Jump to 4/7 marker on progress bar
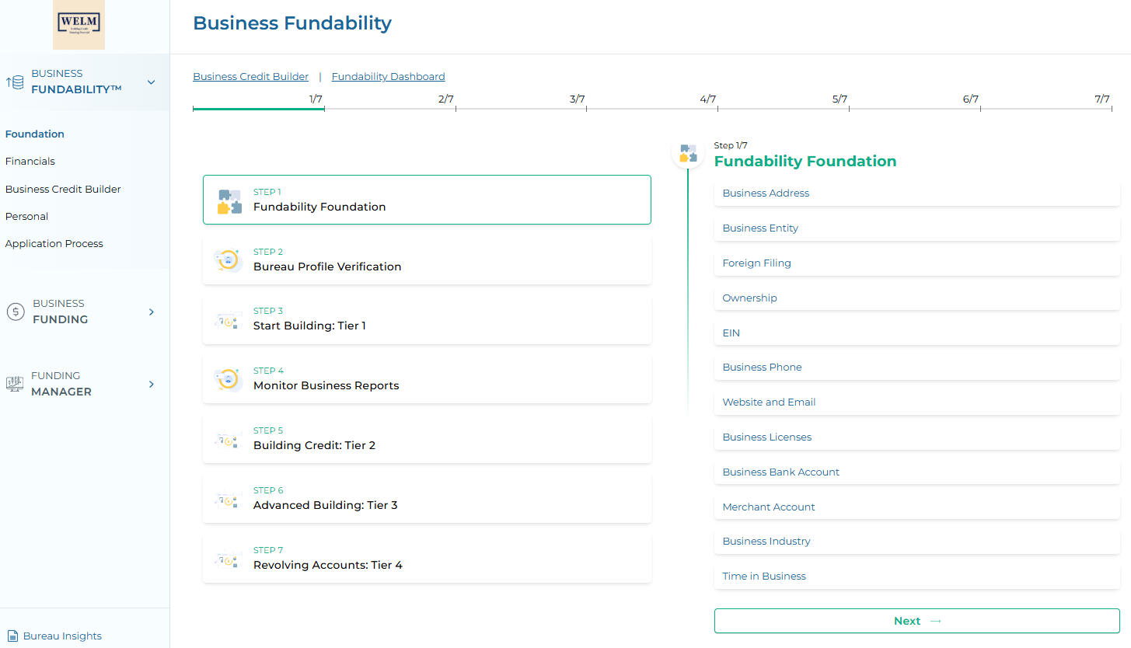 (708, 100)
